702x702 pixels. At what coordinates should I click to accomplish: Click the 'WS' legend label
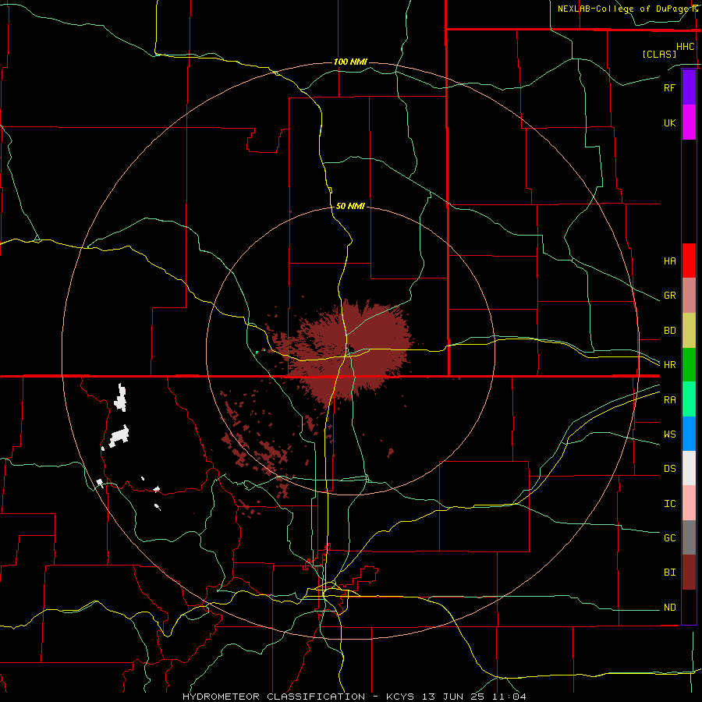[669, 434]
